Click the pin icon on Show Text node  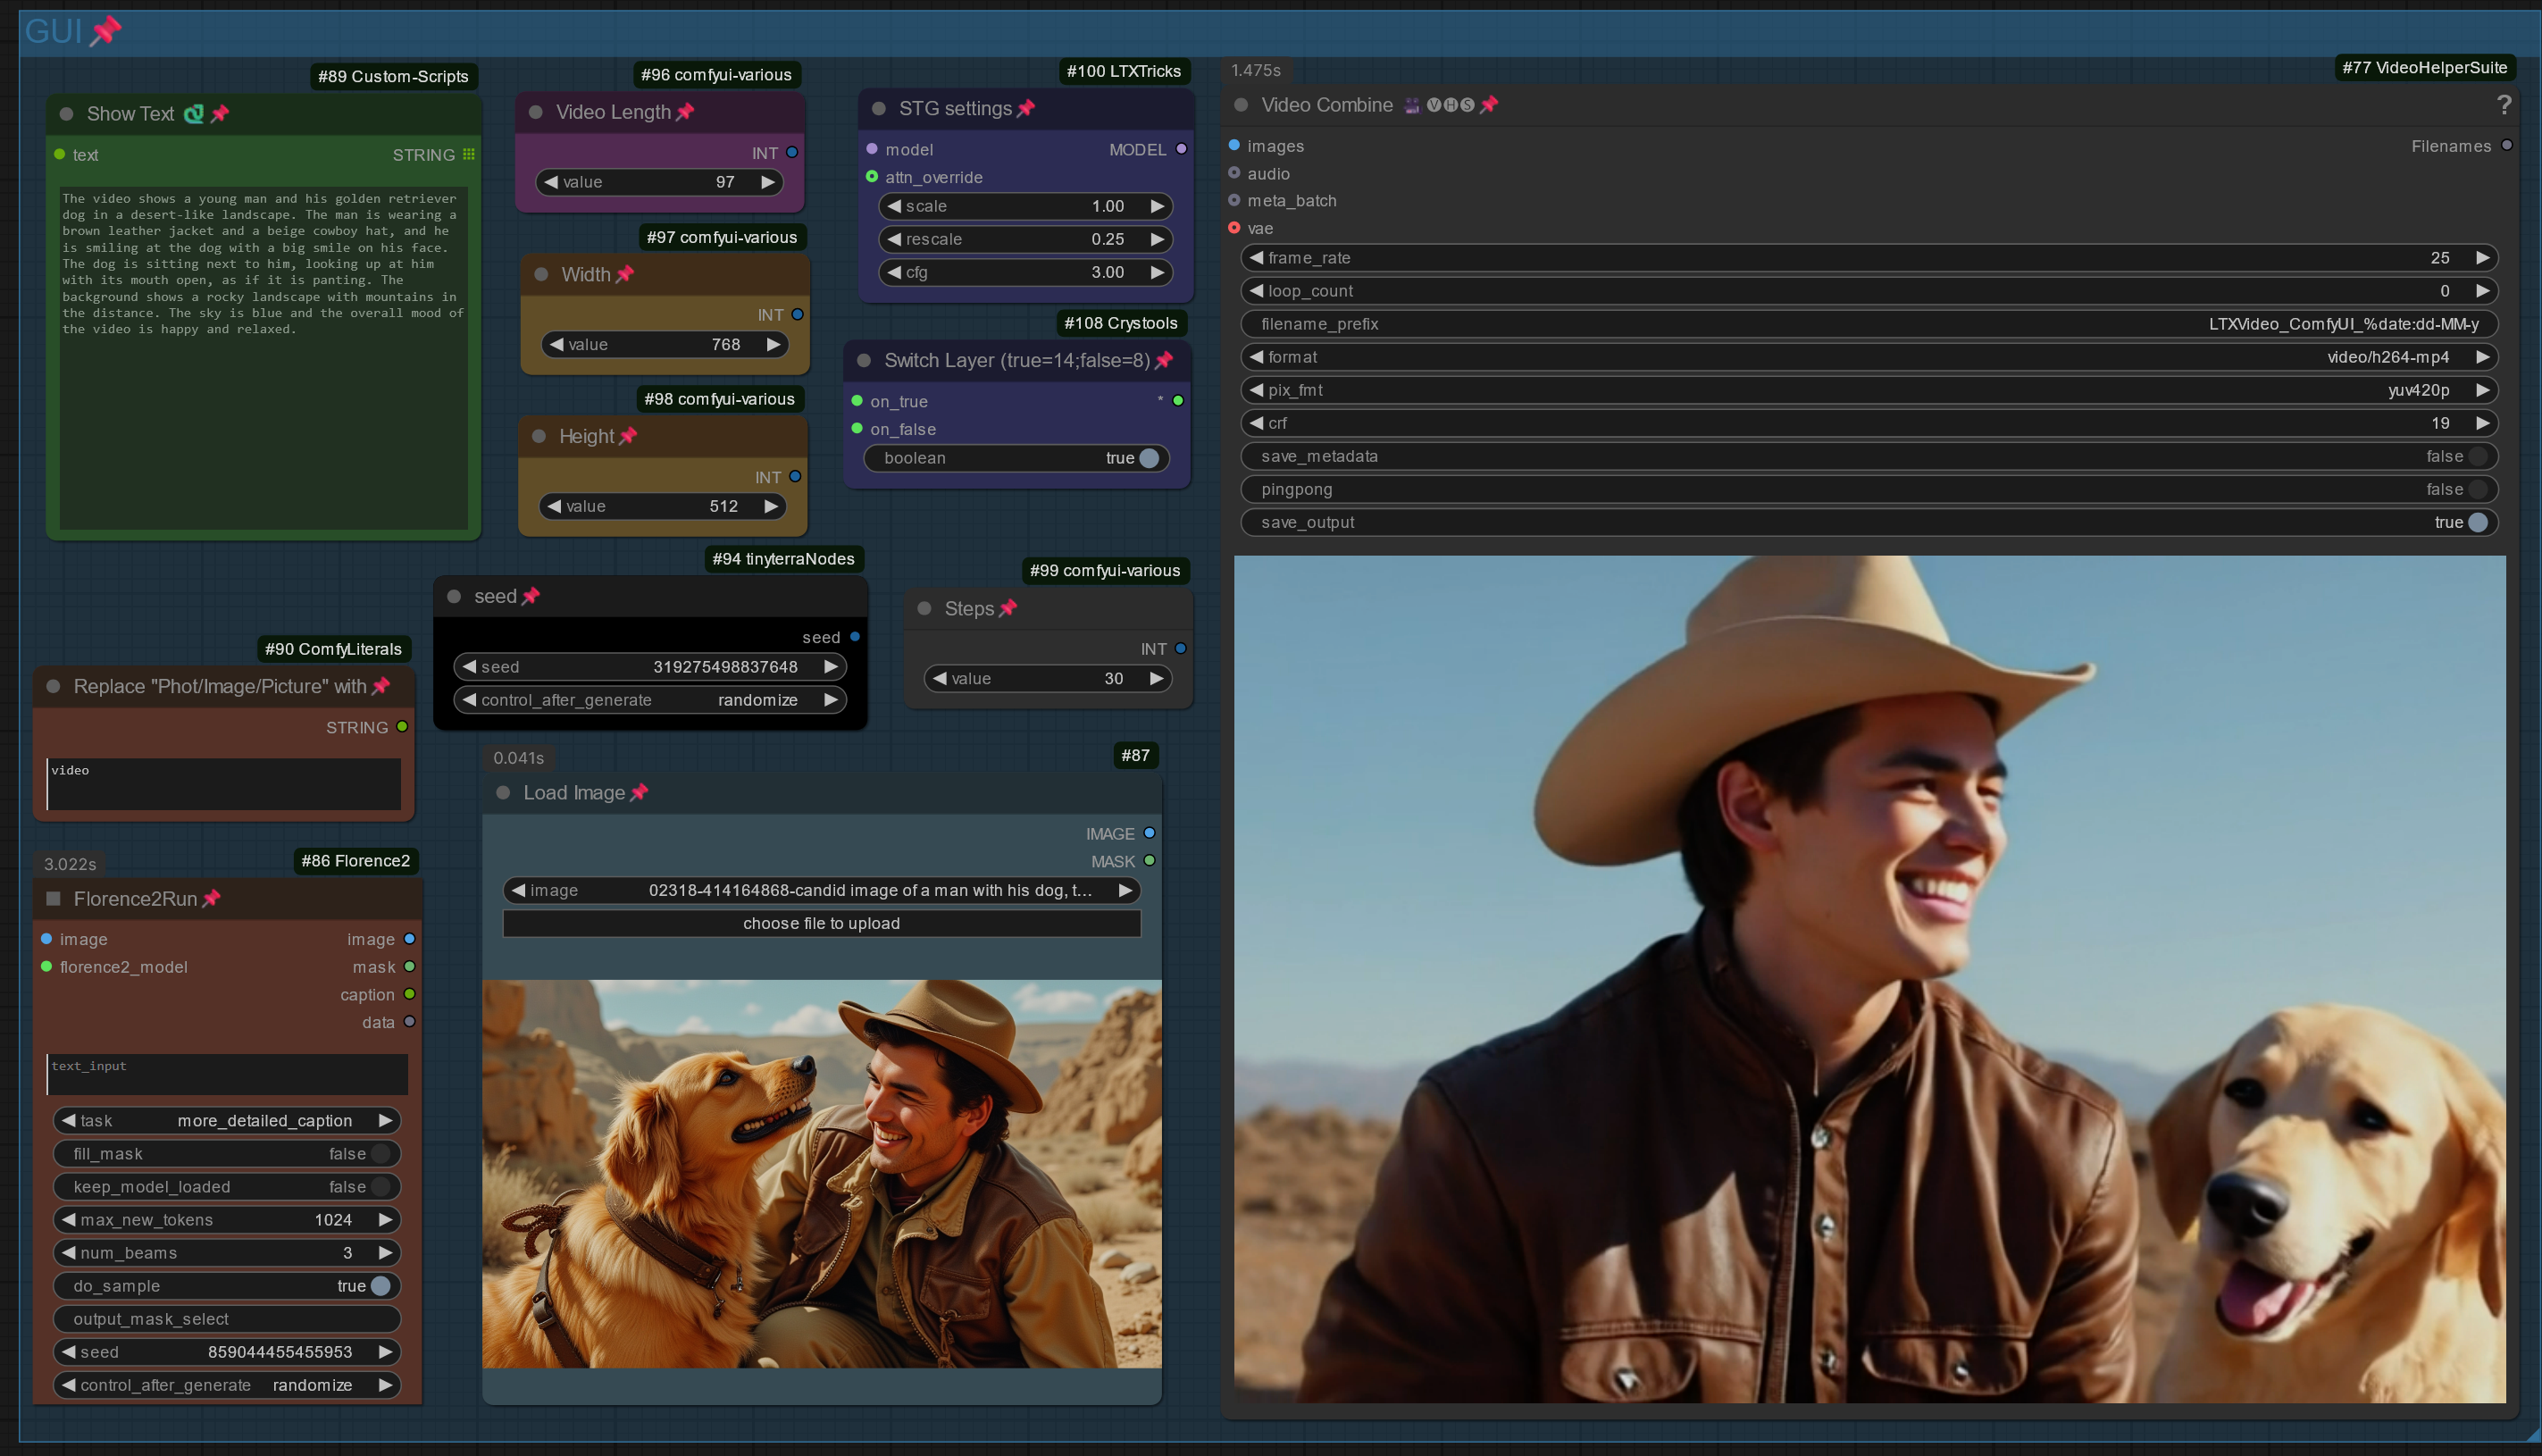(x=220, y=114)
